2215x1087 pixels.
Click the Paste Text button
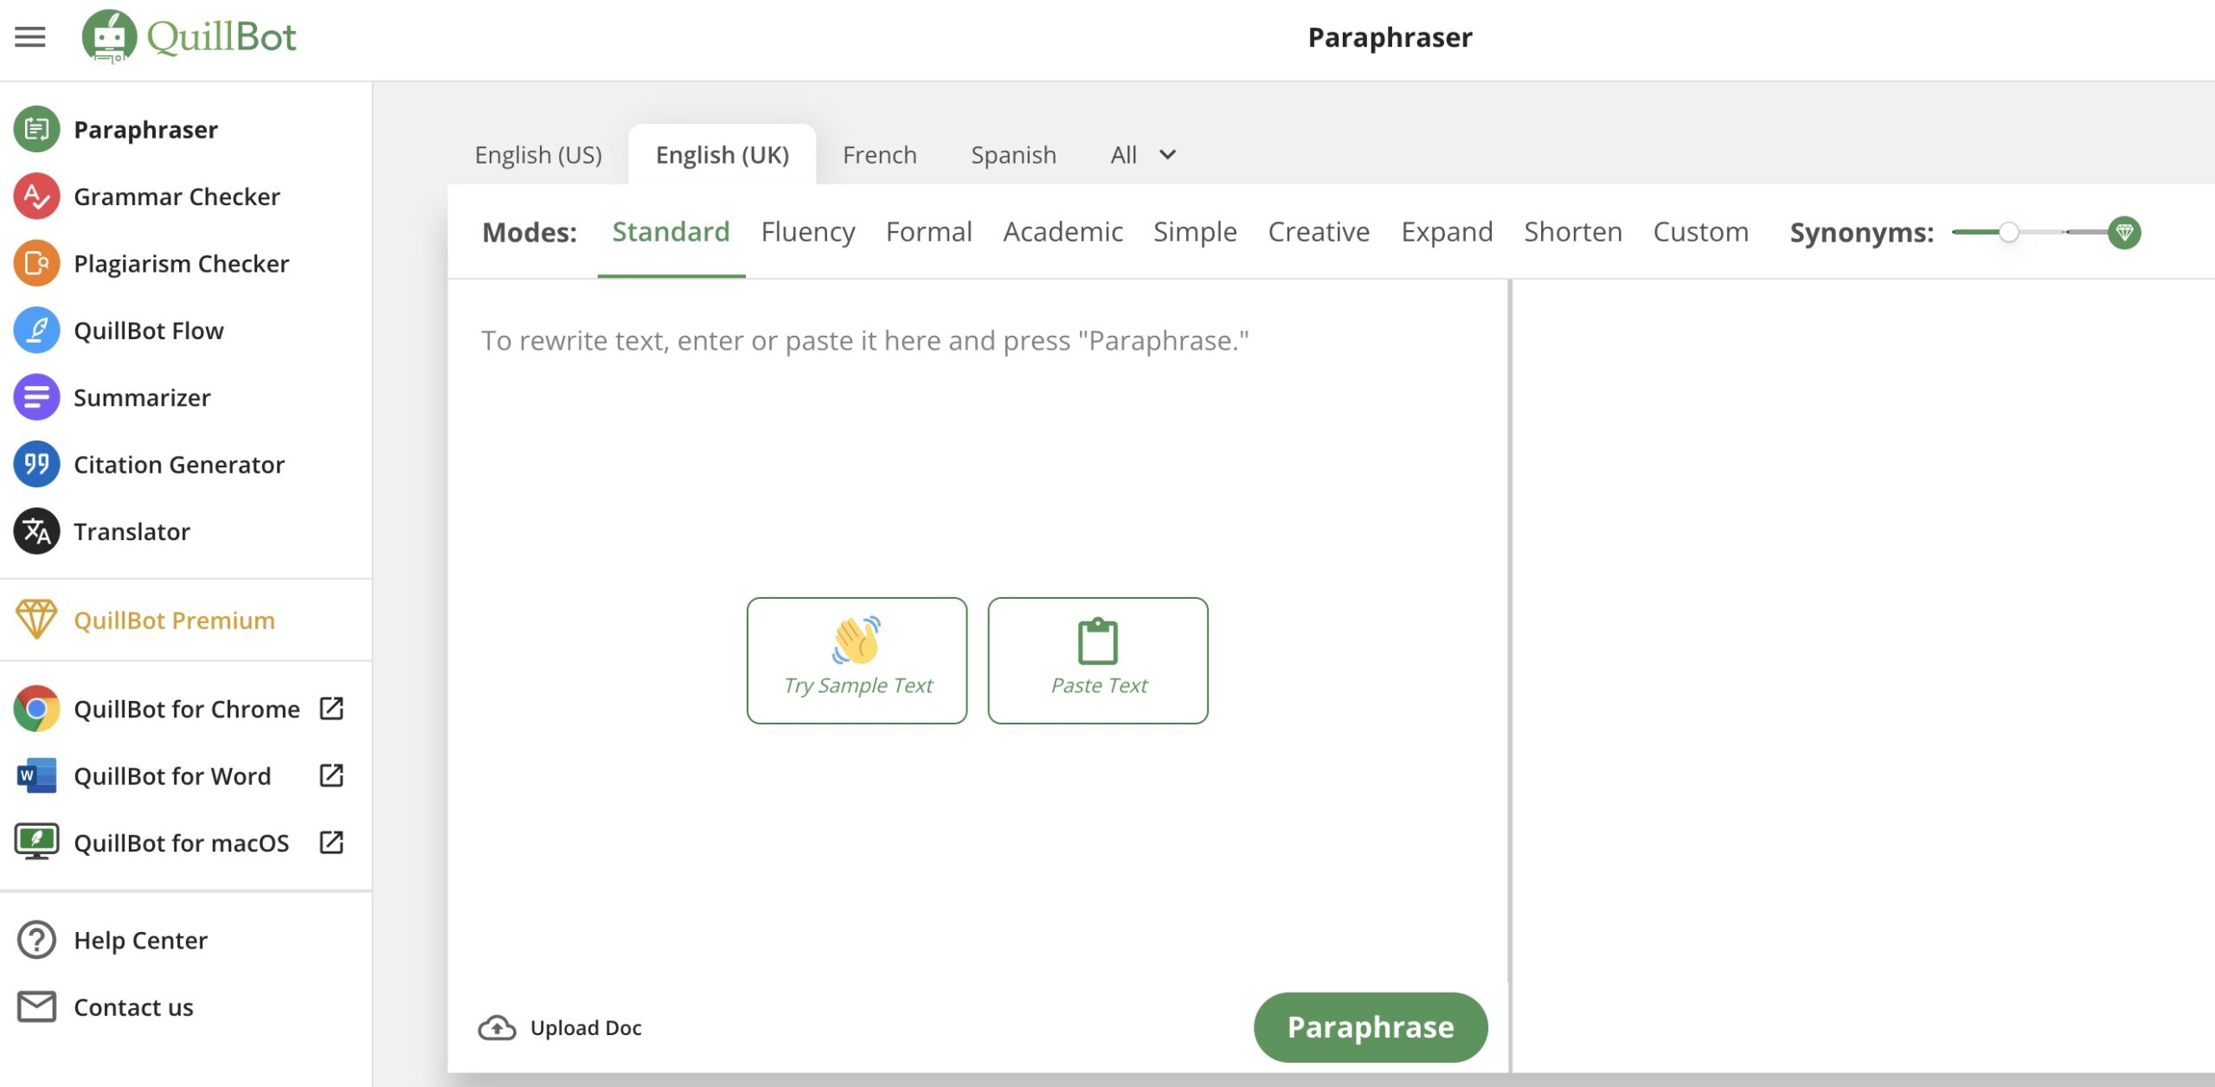coord(1098,660)
